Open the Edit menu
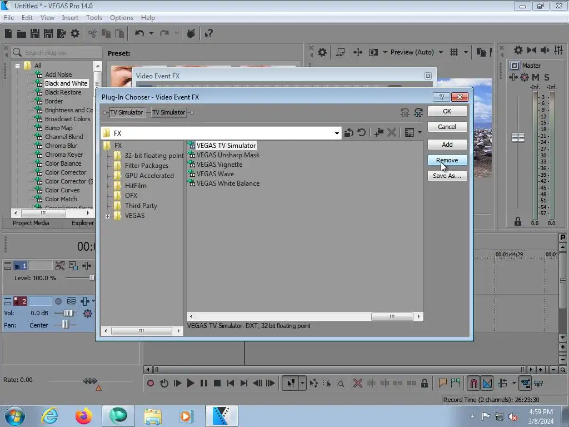 pos(27,17)
